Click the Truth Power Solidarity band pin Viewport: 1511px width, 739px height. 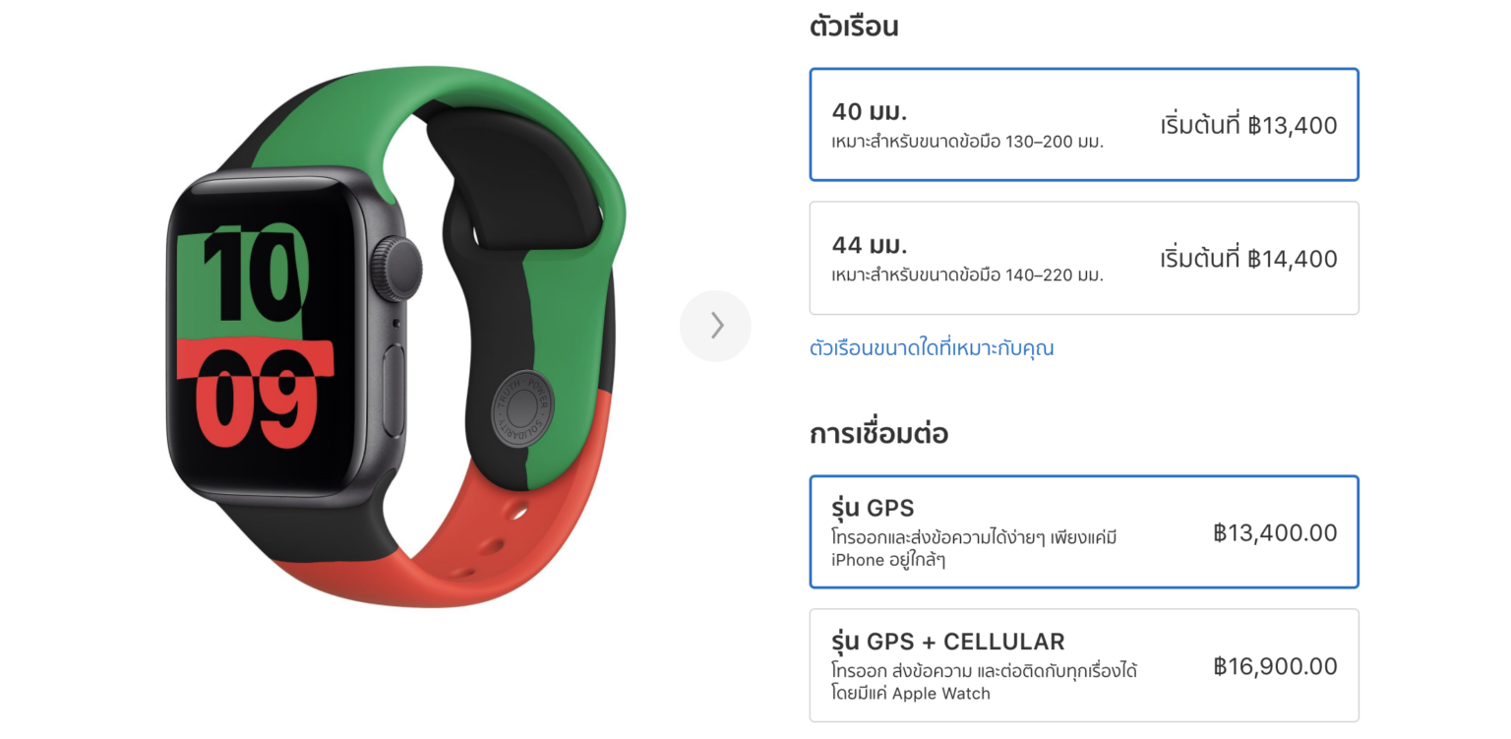click(x=522, y=408)
